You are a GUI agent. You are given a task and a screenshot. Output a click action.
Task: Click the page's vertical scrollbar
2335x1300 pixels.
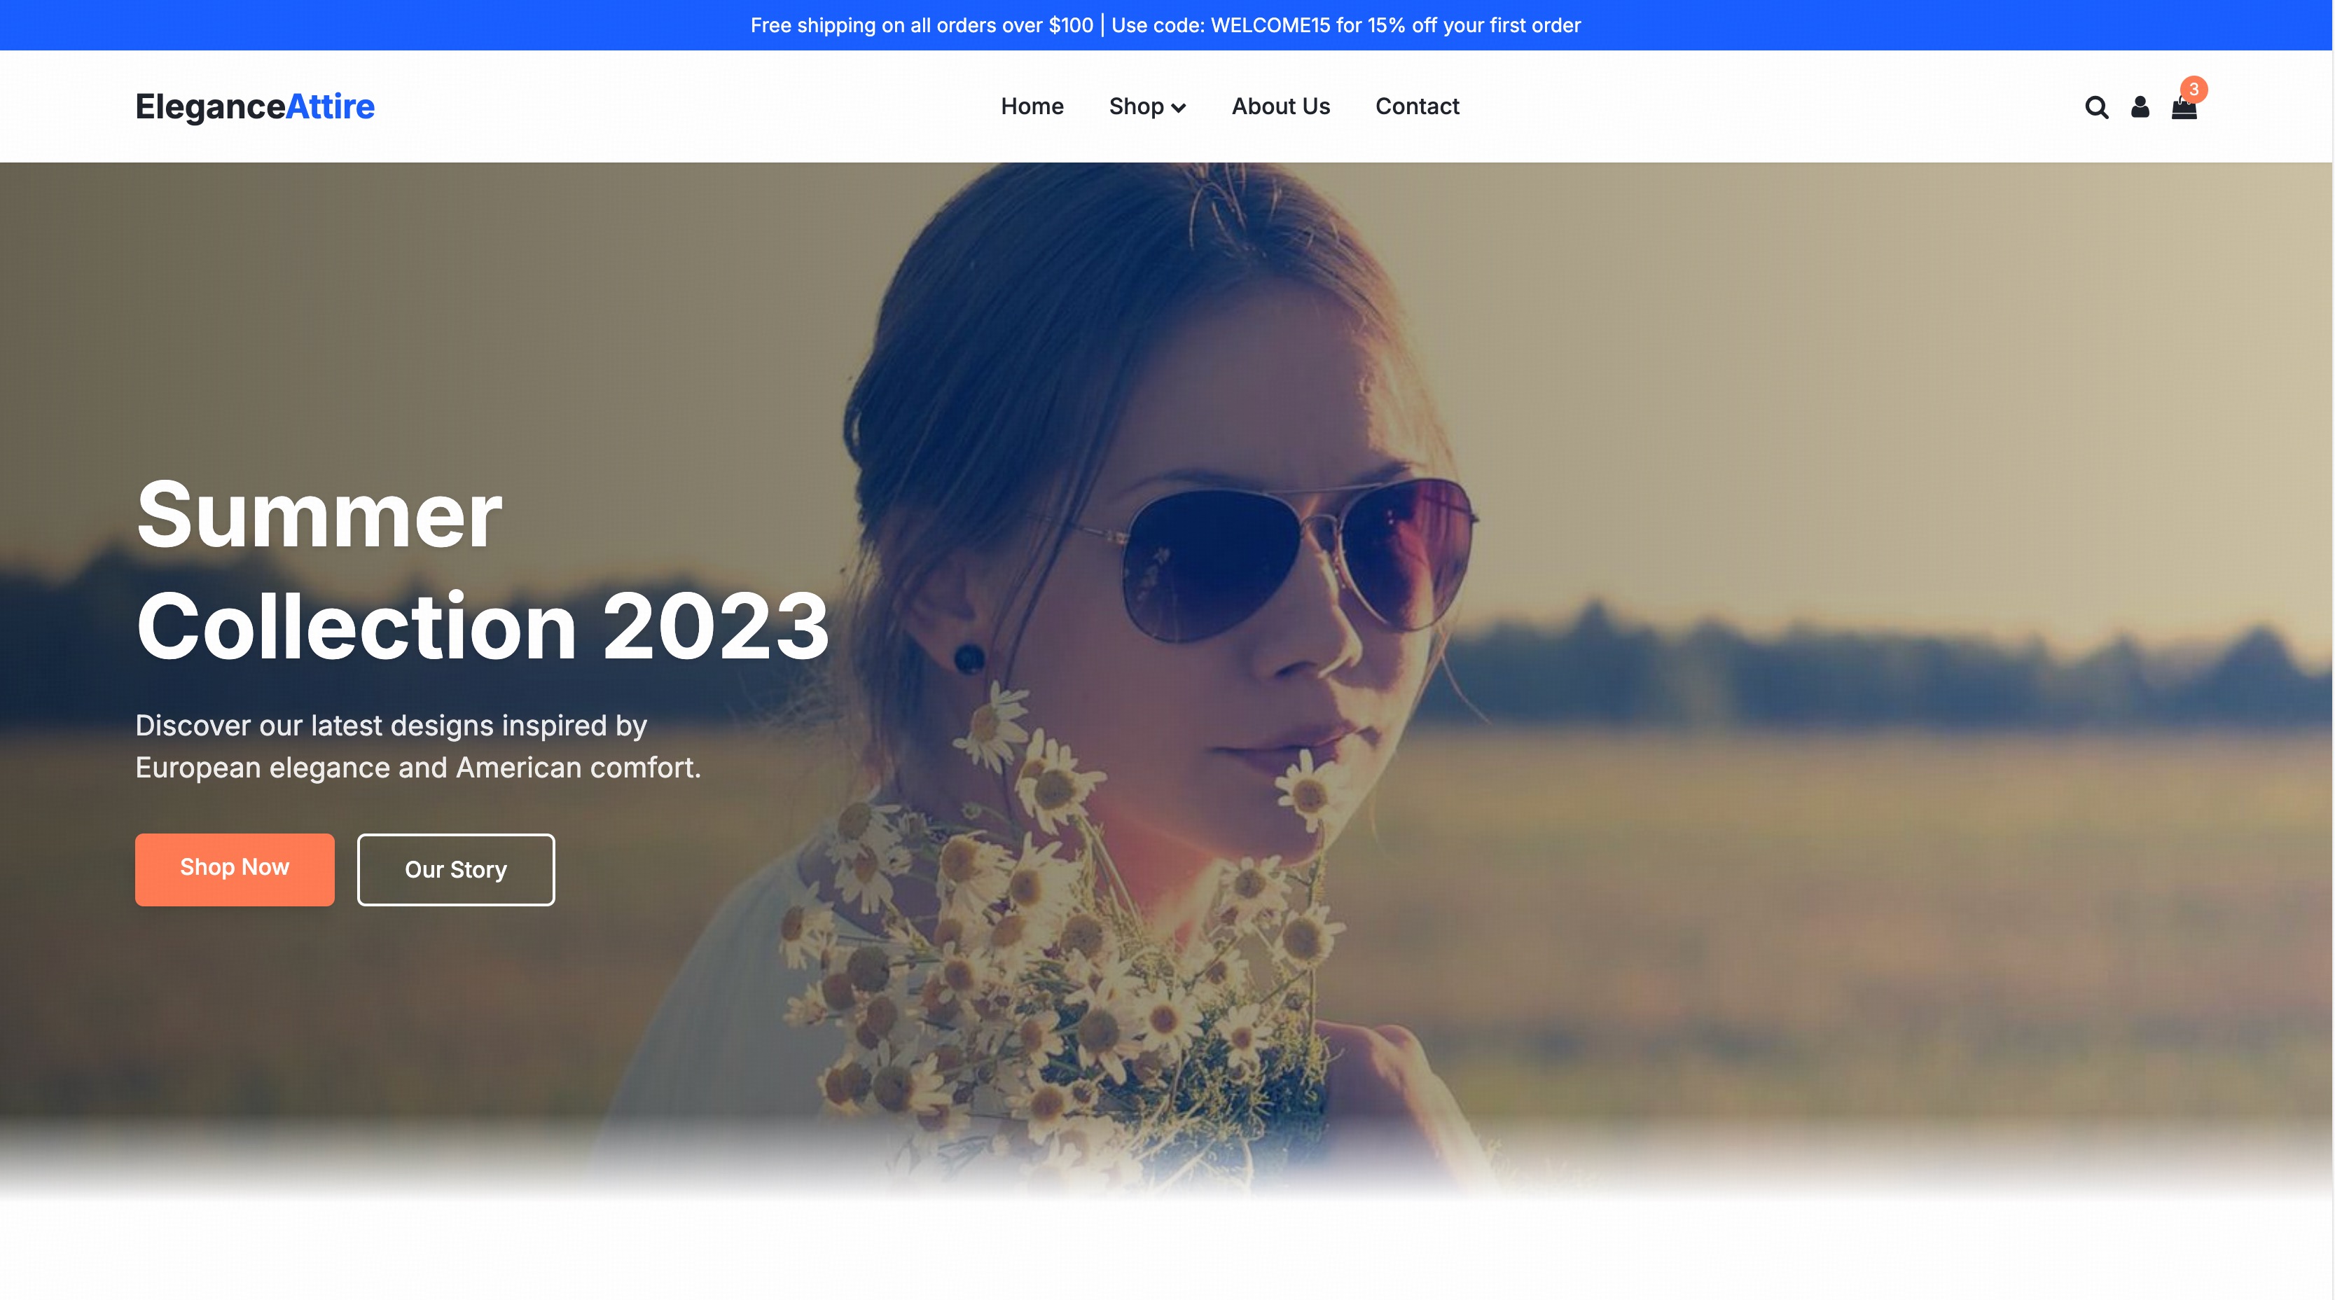[2332, 635]
